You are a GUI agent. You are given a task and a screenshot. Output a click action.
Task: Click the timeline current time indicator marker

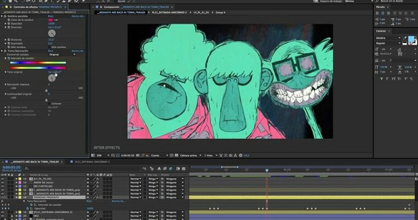click(x=267, y=170)
